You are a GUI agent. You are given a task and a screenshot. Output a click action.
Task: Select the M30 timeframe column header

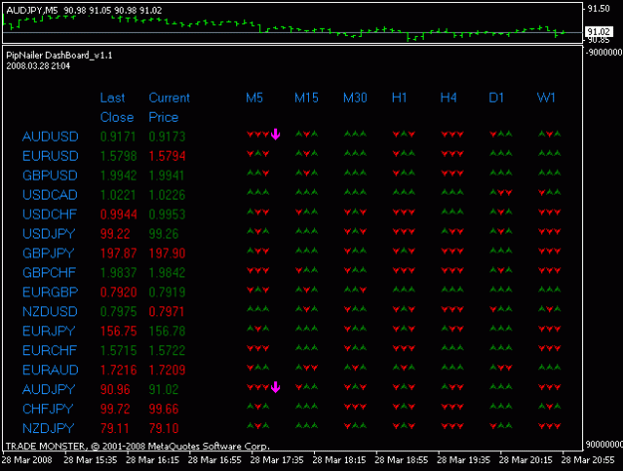pyautogui.click(x=355, y=98)
